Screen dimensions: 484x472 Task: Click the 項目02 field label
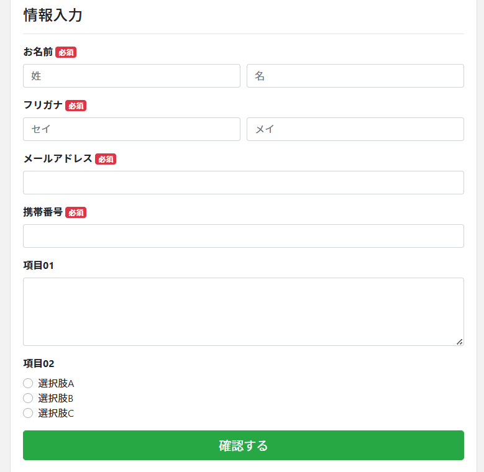pos(39,363)
